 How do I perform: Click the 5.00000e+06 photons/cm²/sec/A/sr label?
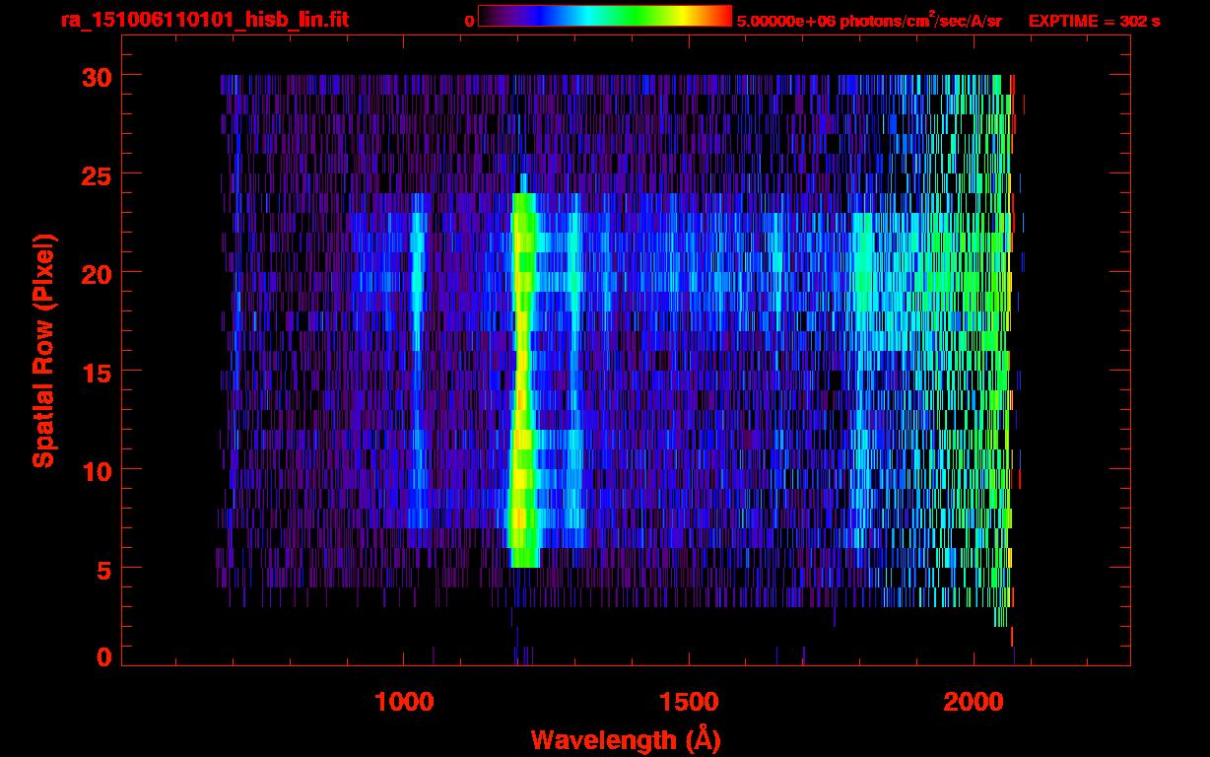(869, 20)
